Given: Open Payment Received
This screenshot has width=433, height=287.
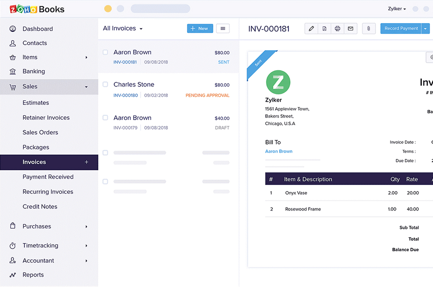Looking at the screenshot, I should (x=48, y=177).
